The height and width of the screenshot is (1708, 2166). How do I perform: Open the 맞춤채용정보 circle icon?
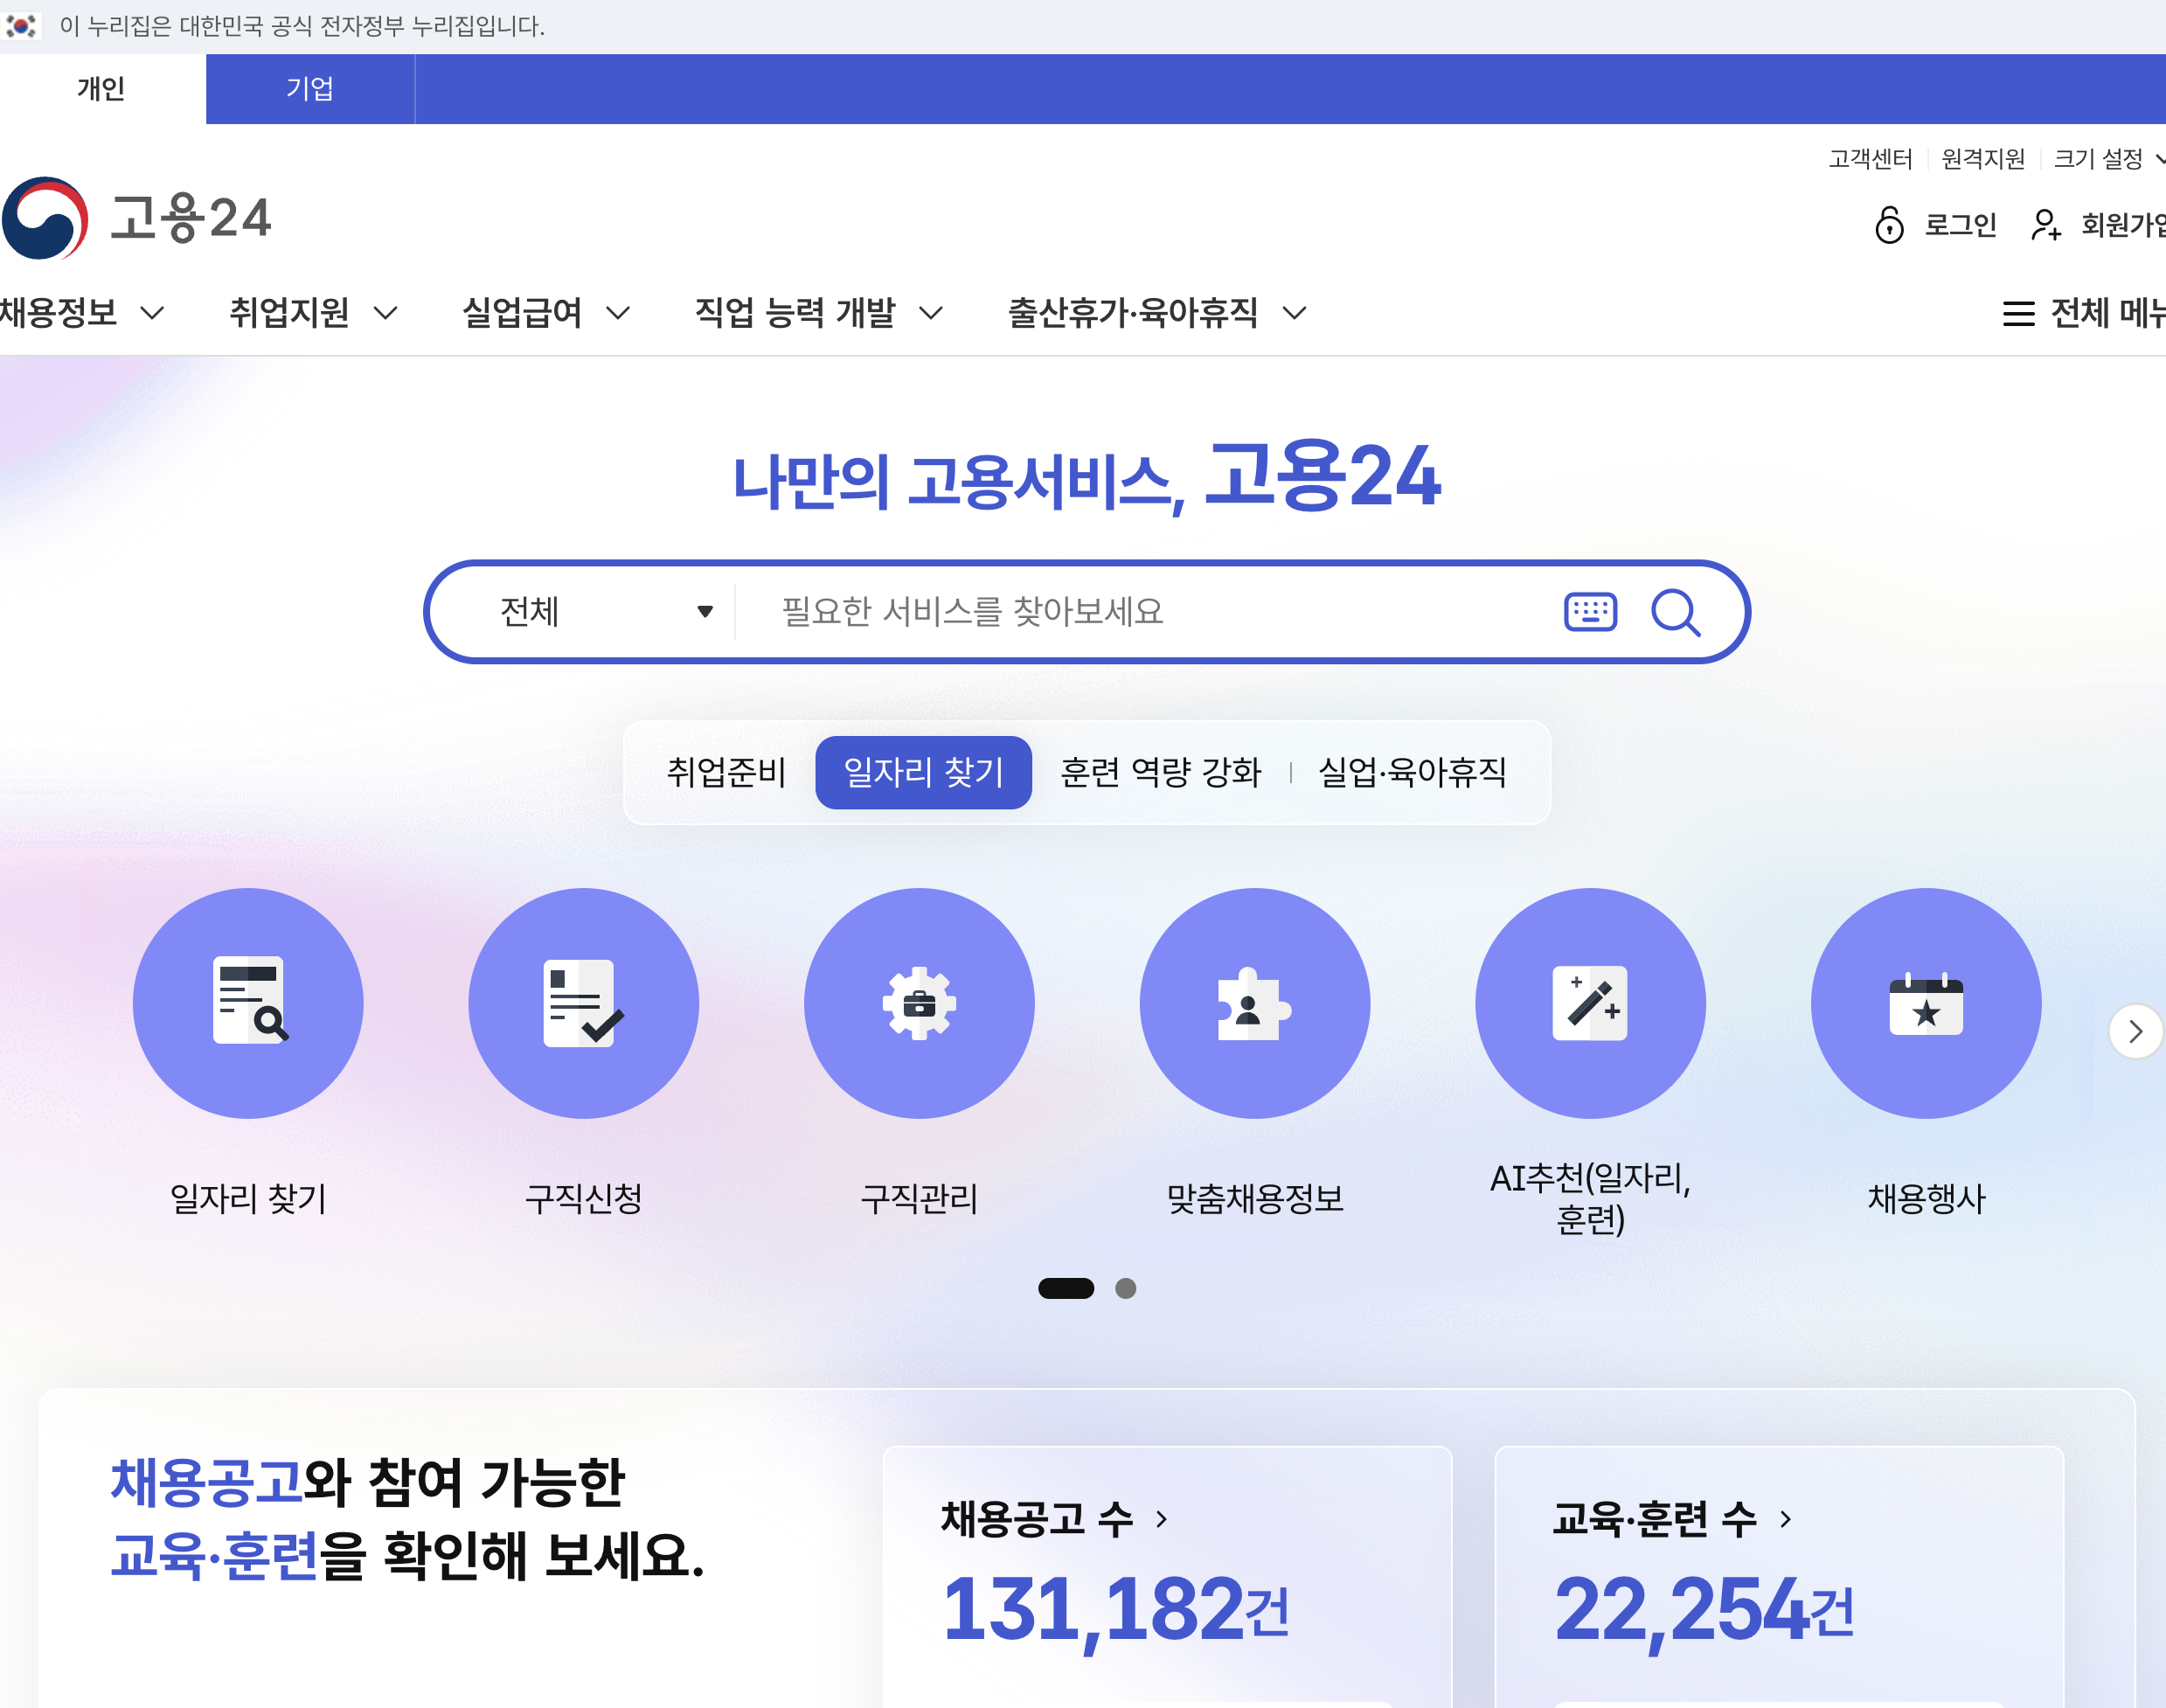[x=1255, y=1003]
